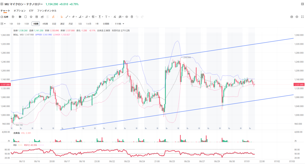Select the upper blue channel trendline
Screen dimensions: 305x164
[x=152, y=60]
